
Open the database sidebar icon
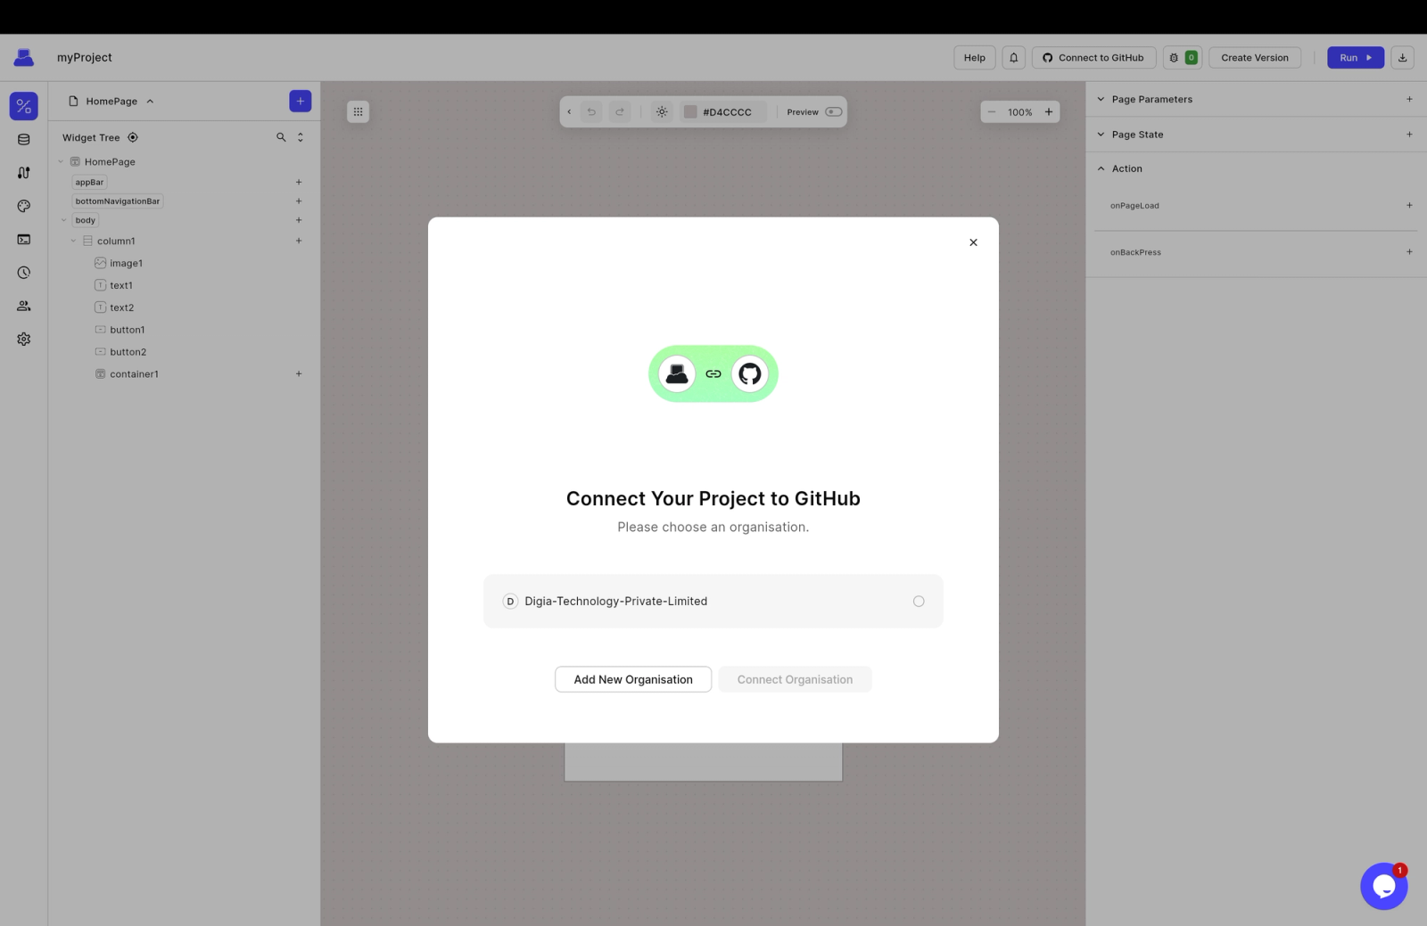(x=24, y=139)
